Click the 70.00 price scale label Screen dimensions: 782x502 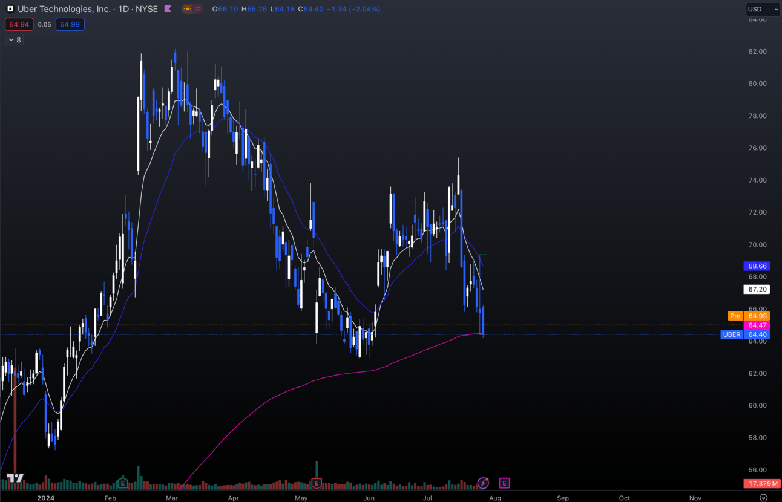[758, 245]
